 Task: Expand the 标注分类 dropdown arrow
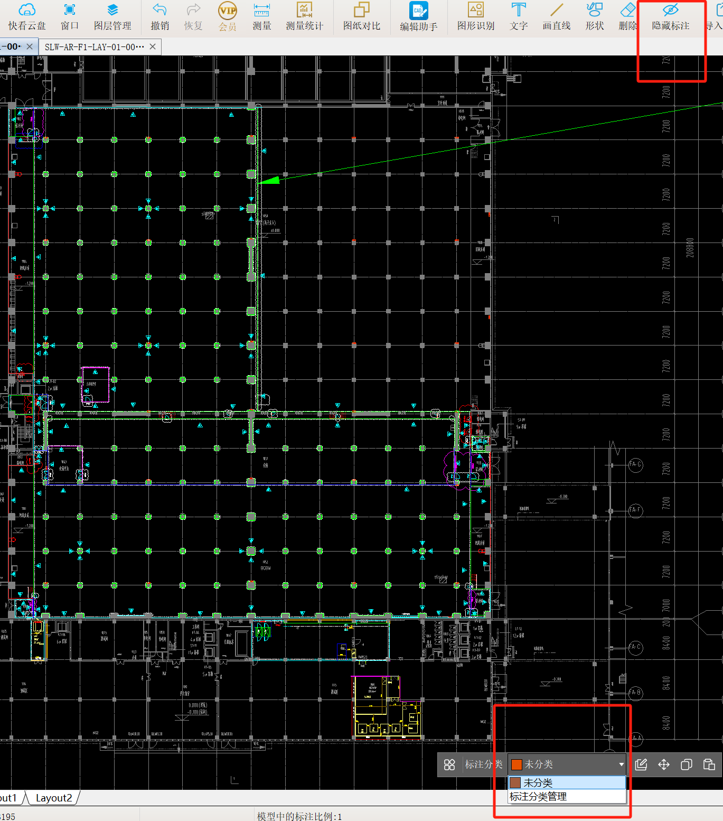(621, 764)
